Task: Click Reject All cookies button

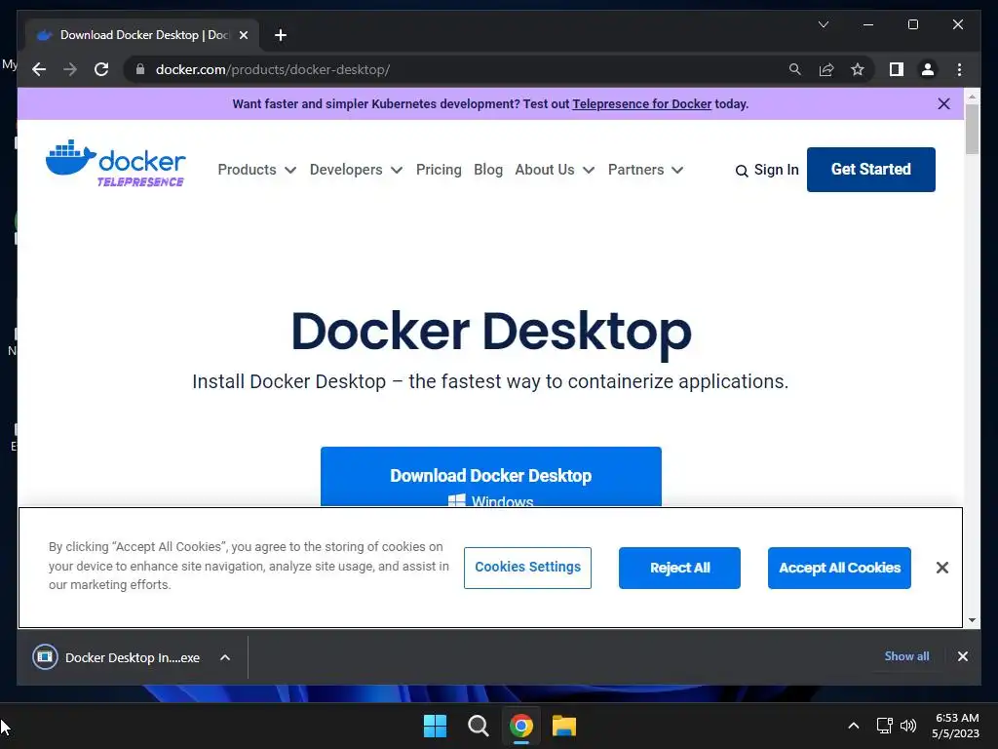Action: point(679,568)
